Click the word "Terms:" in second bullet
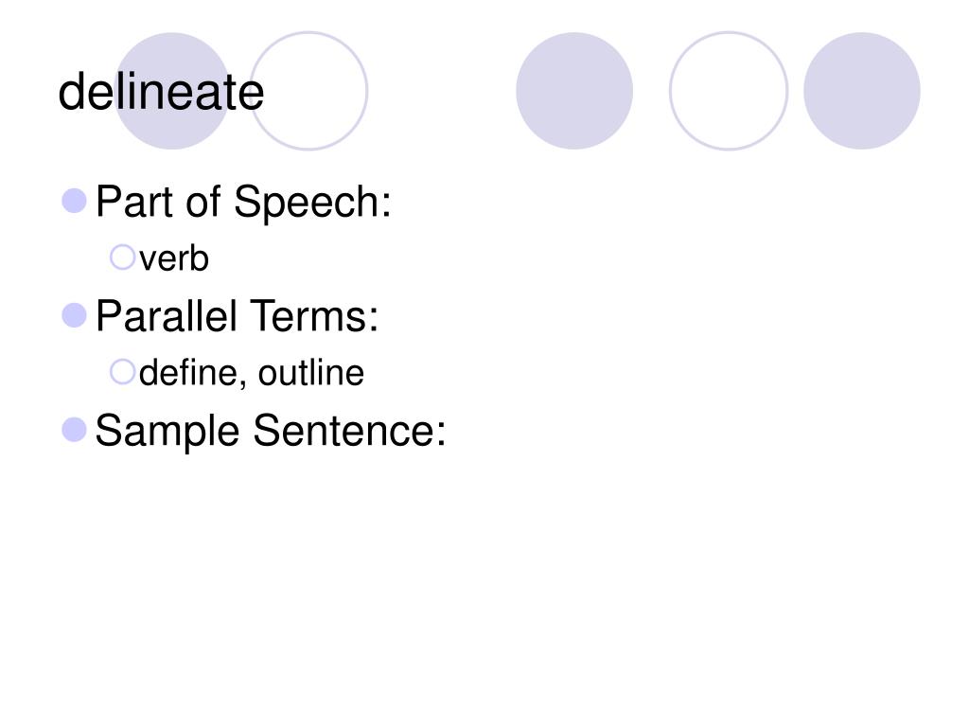Screen dimensions: 969x727 click(x=314, y=316)
